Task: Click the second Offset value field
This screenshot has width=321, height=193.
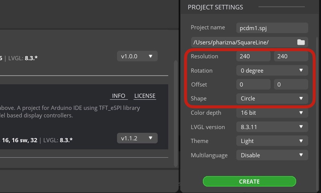Action: [x=291, y=84]
